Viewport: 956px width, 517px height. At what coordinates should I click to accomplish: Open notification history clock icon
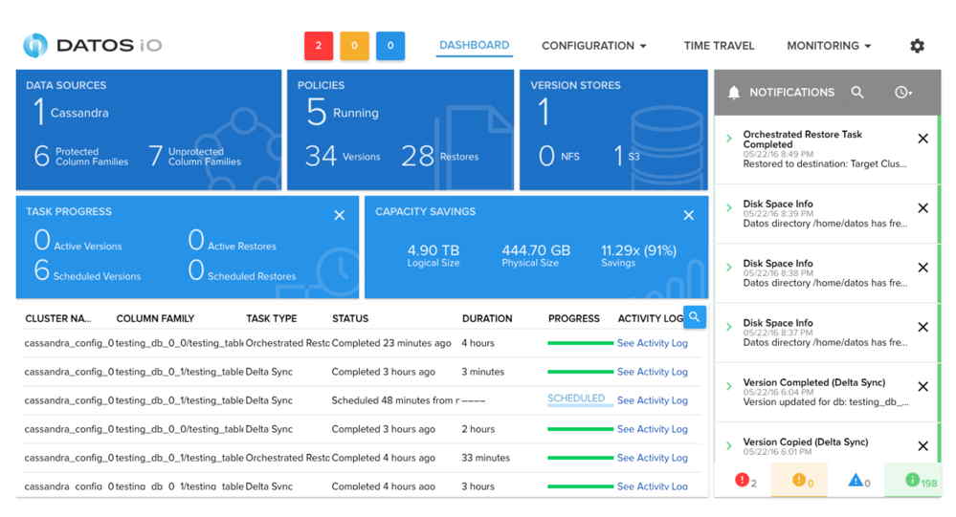903,93
